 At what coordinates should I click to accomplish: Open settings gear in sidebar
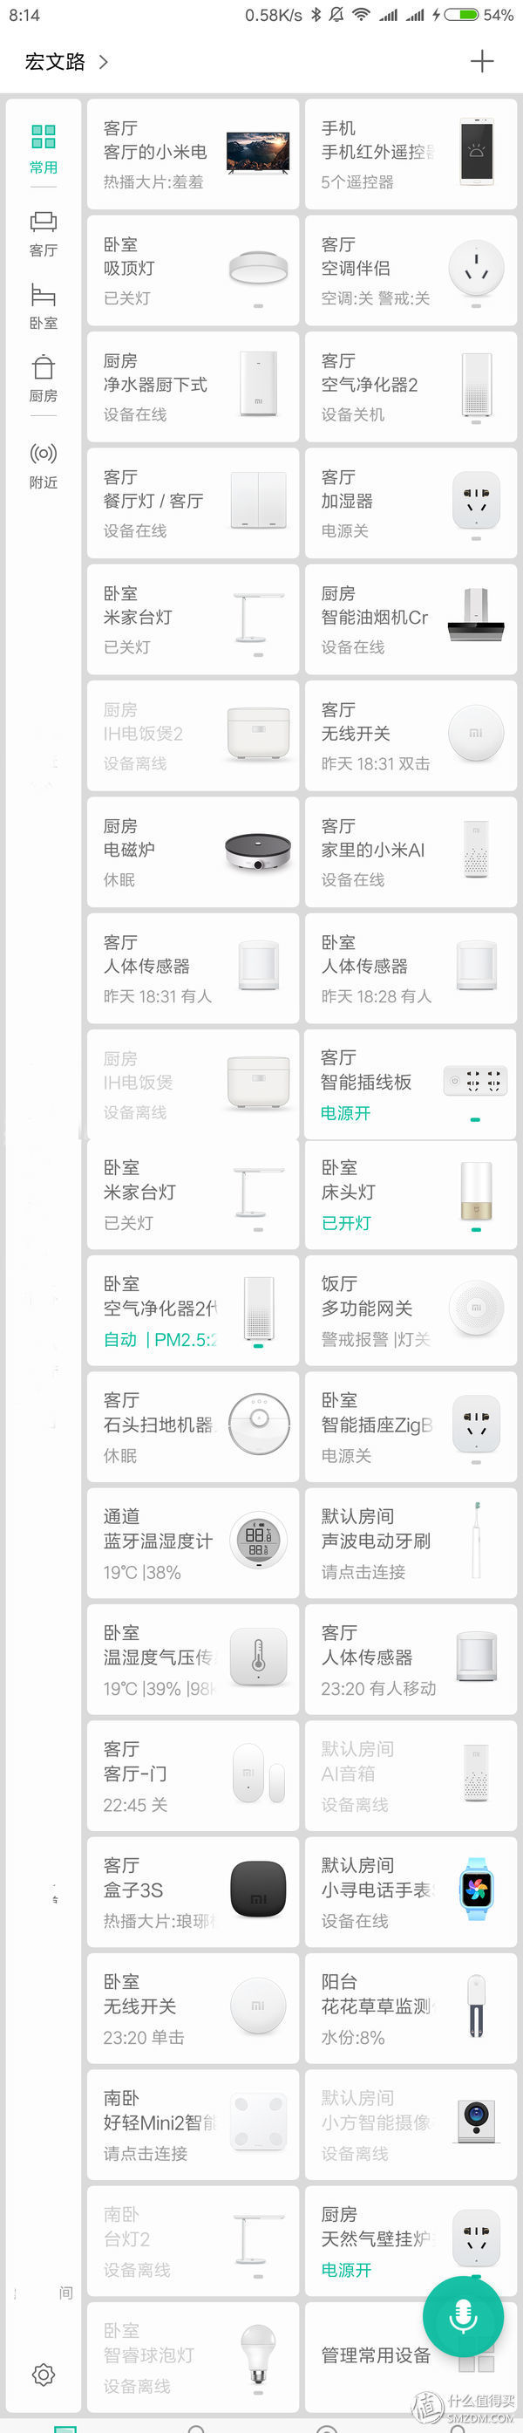pos(44,2374)
